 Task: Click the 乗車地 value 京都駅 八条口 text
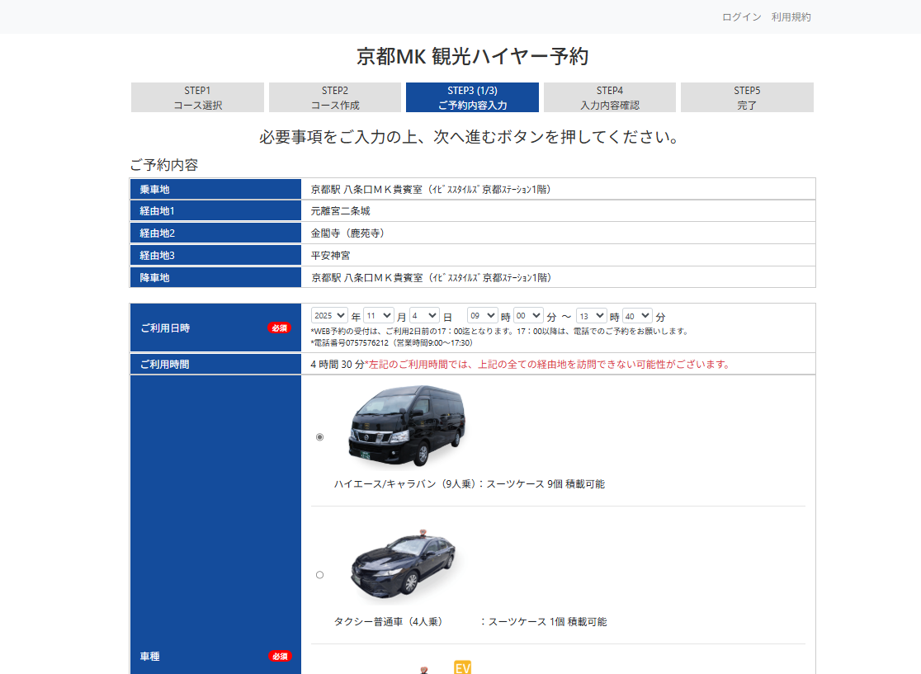point(431,190)
